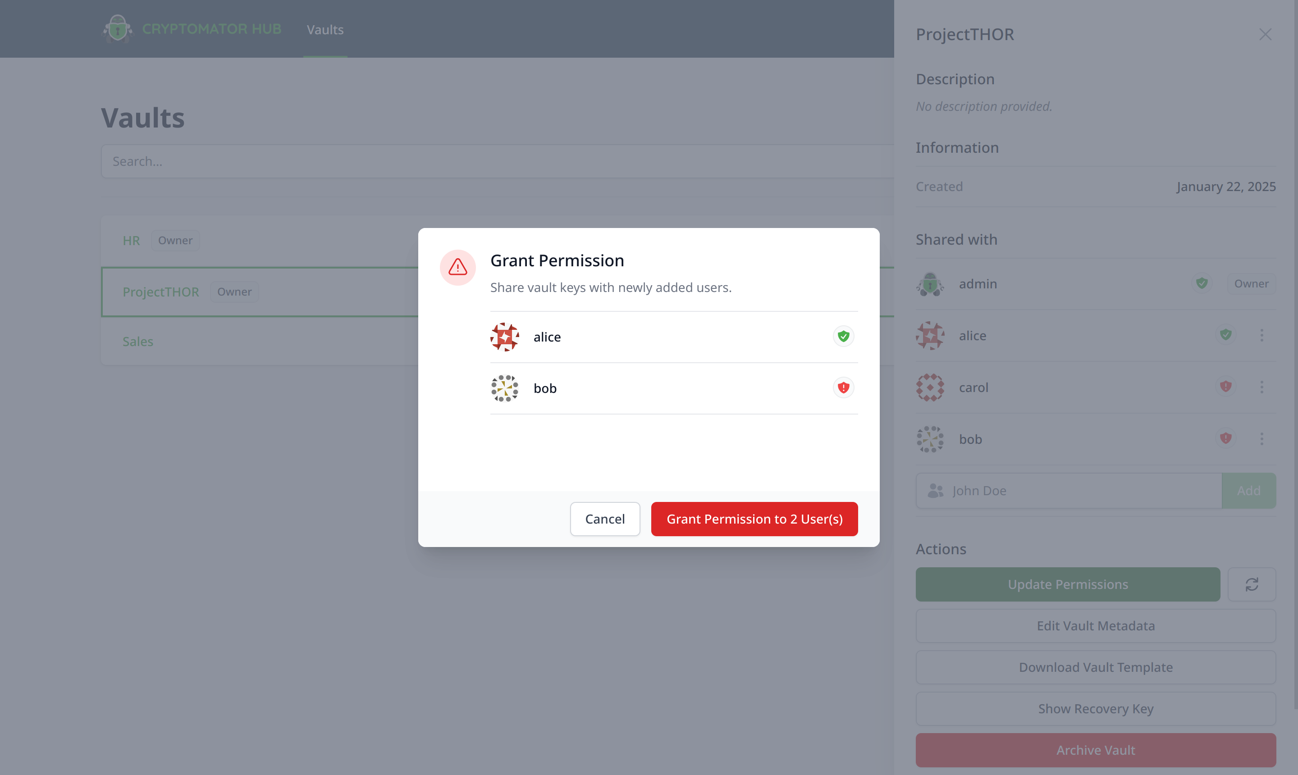The width and height of the screenshot is (1298, 775).
Task: Focus the vault Search field
Action: [x=497, y=161]
